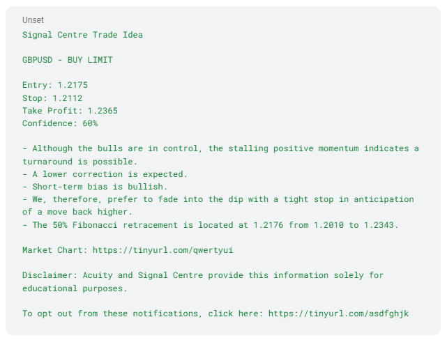The image size is (447, 340).
Task: Click the Entry: 1.2175 line
Action: (x=55, y=85)
